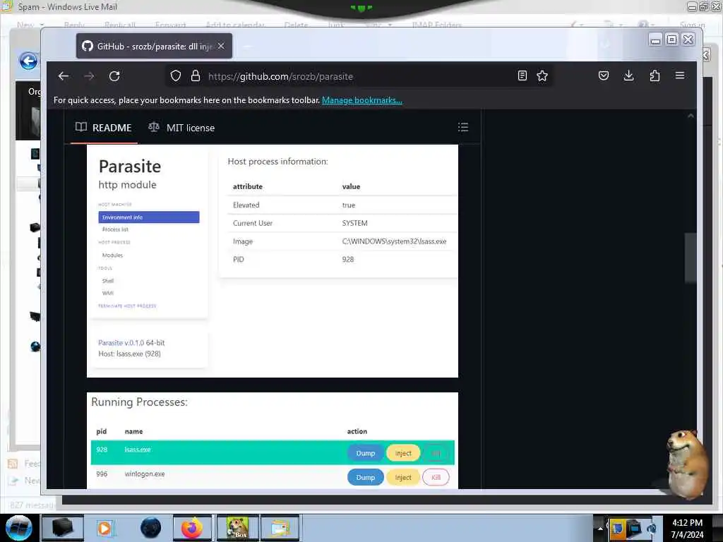Screen dimensions: 723x542
Task: Bookmark this page with the star icon
Action: 542,76
